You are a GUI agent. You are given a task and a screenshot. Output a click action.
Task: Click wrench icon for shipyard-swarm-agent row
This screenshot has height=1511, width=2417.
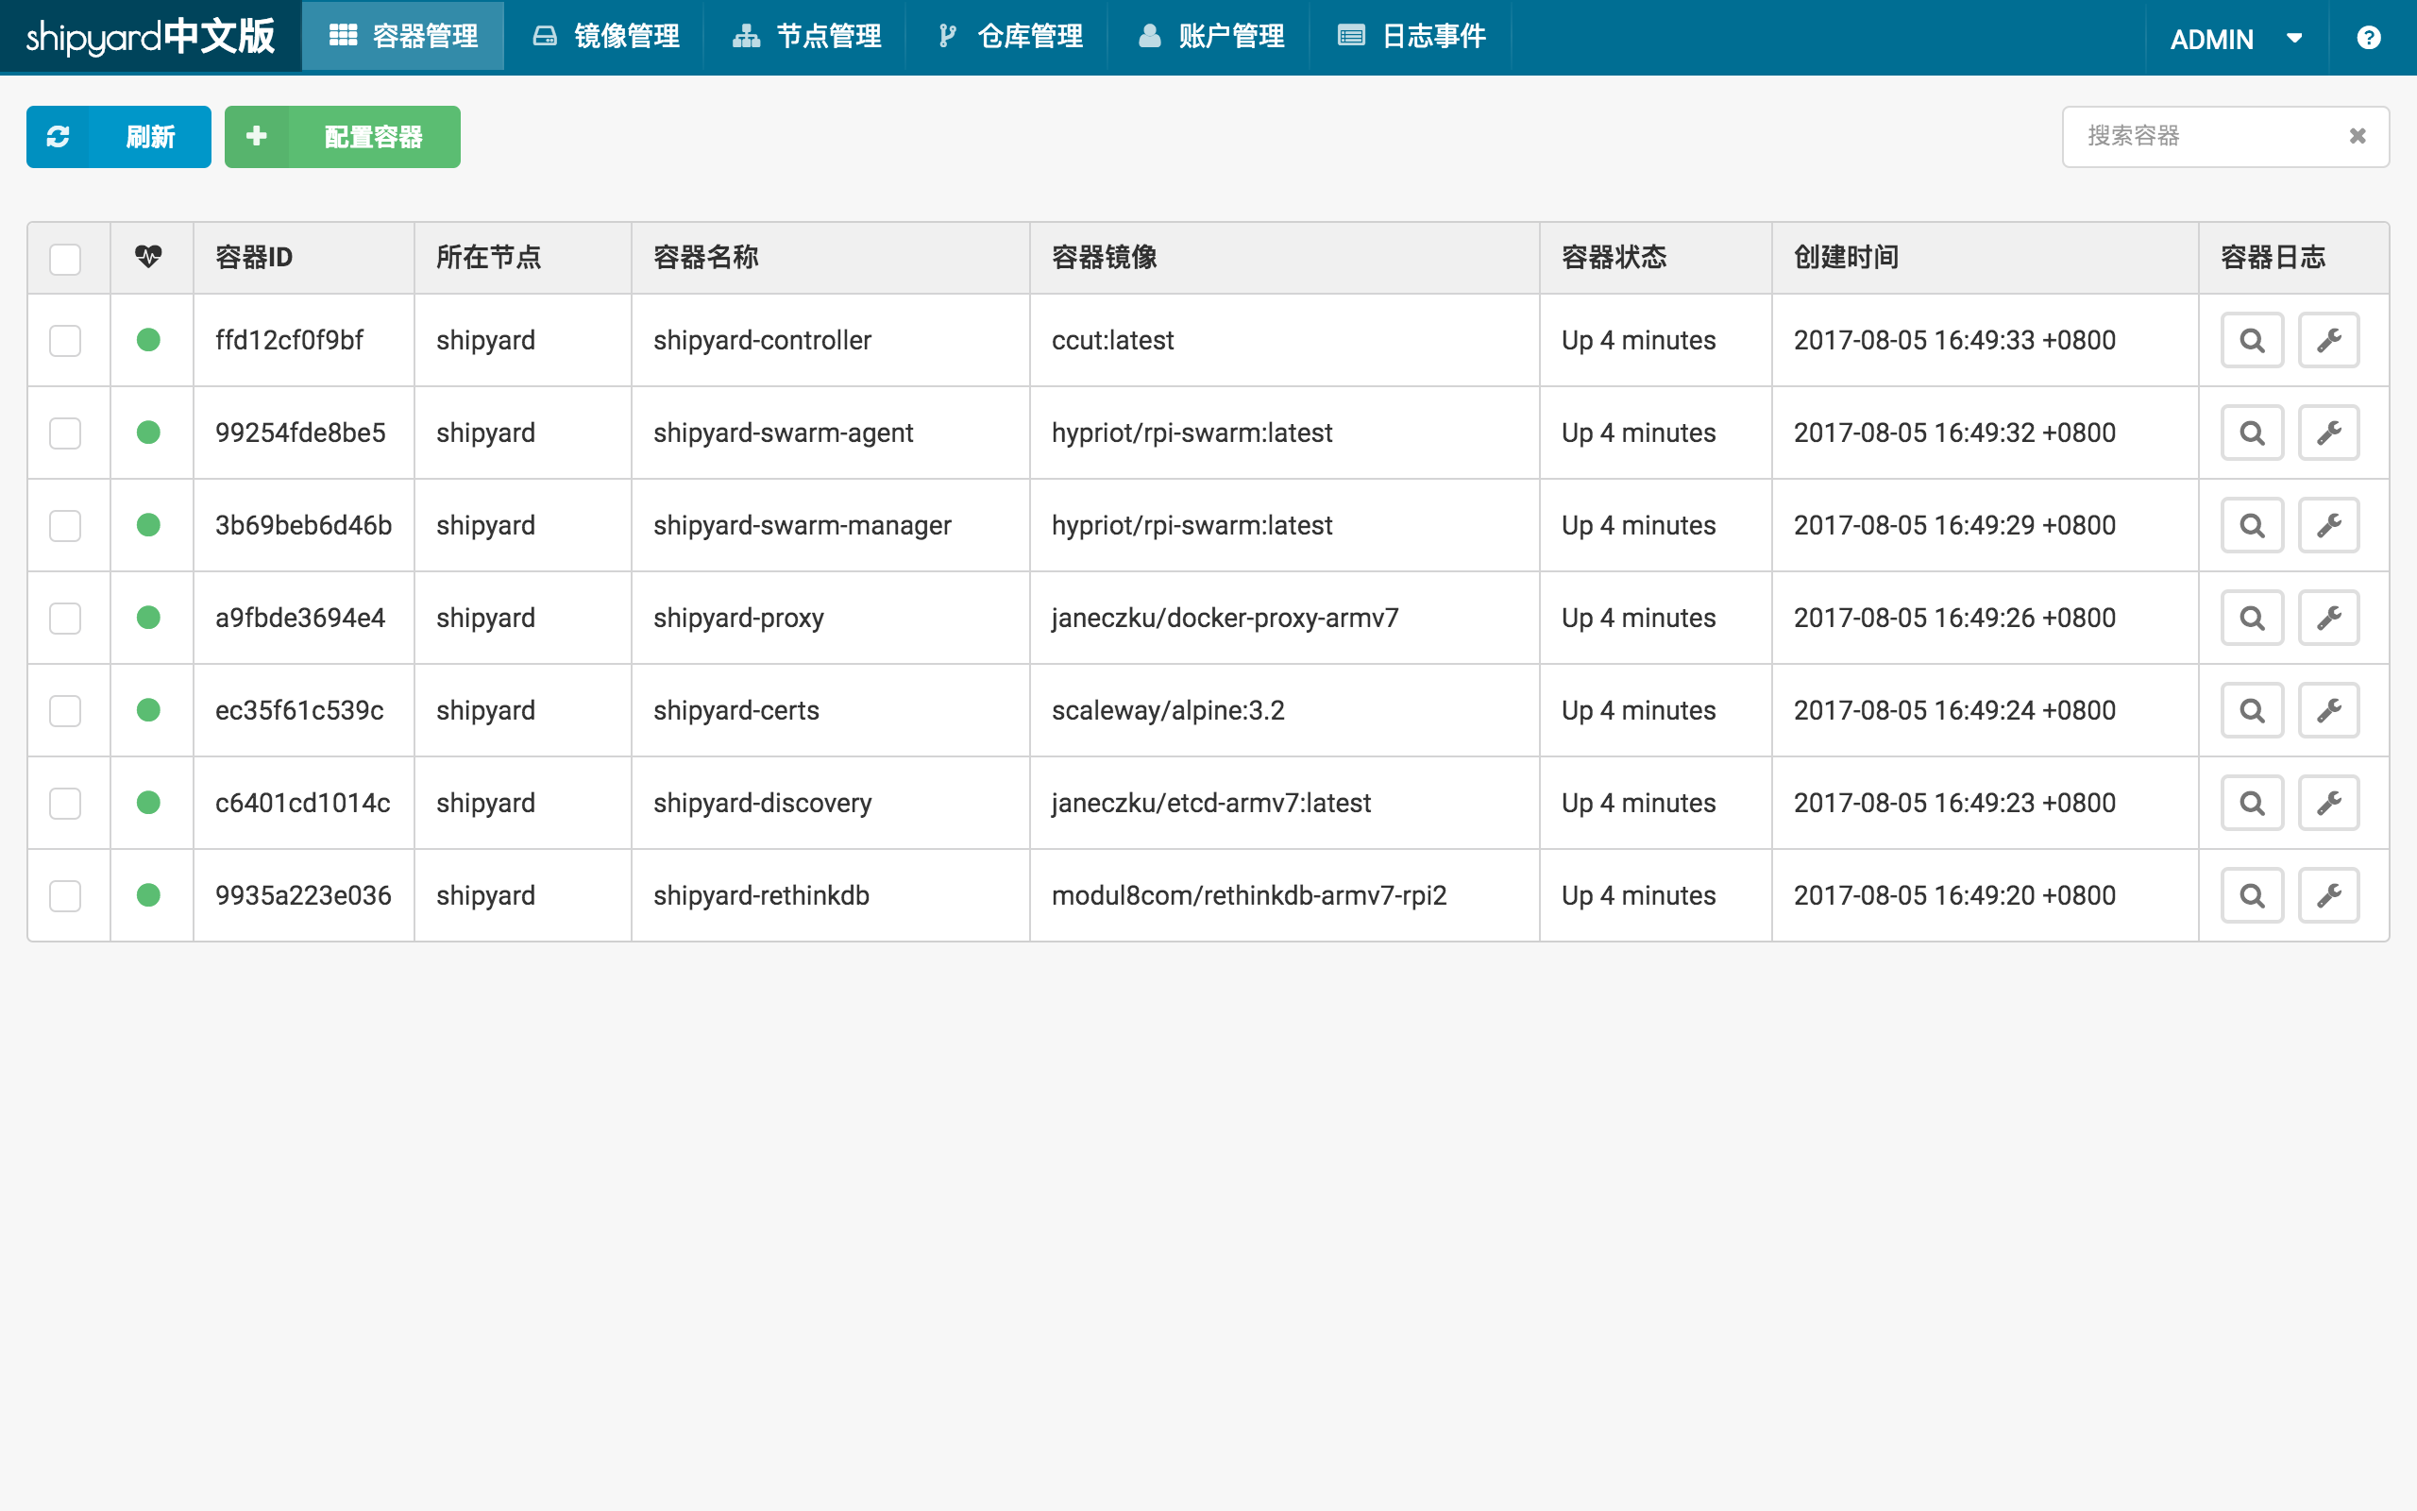pyautogui.click(x=2328, y=433)
